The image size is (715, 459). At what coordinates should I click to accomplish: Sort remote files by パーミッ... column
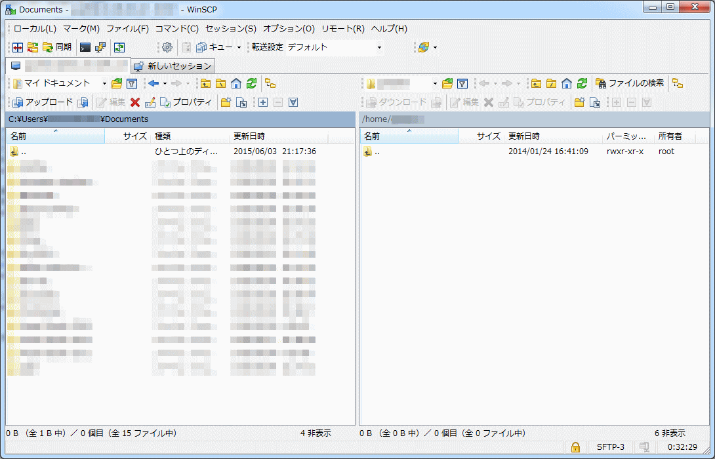pos(628,136)
